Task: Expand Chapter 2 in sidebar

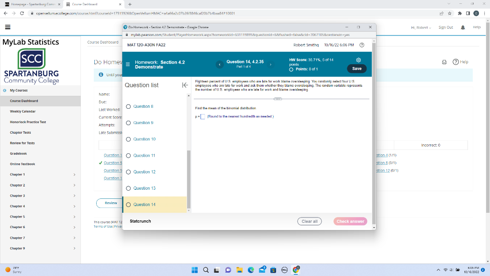Action: 74,185
